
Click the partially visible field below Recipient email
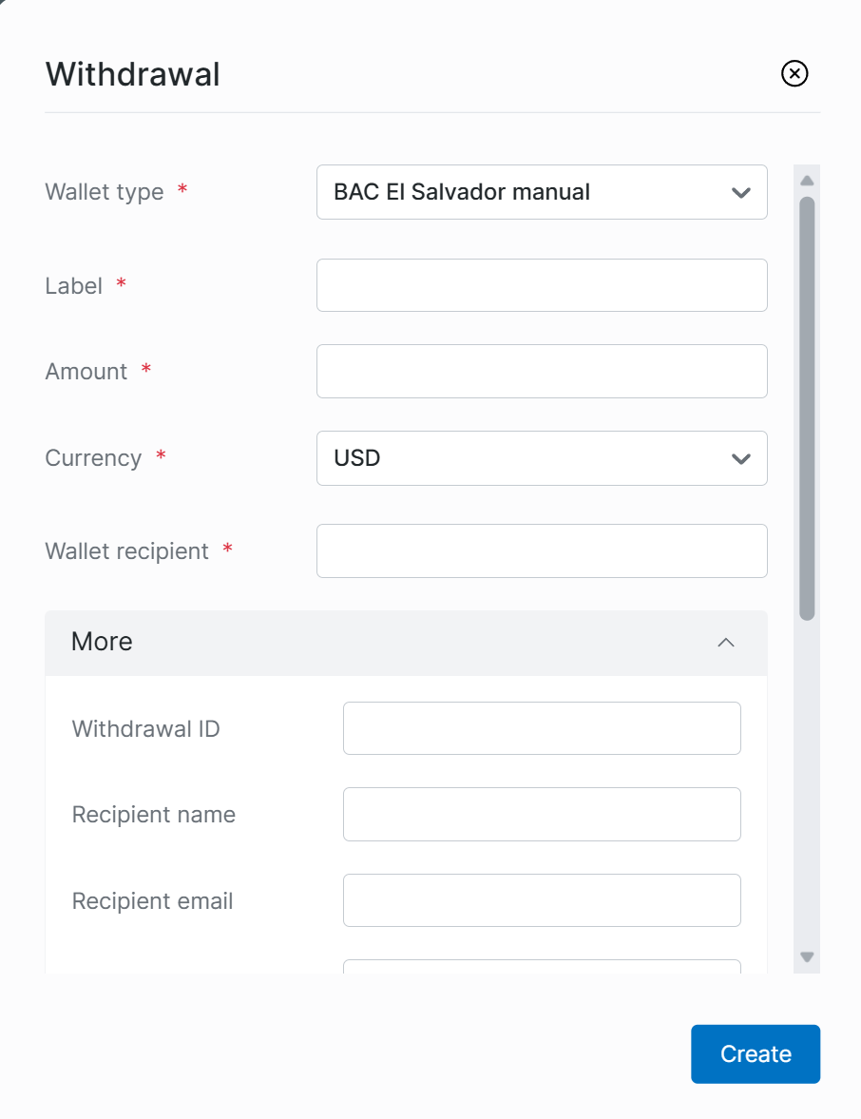click(541, 967)
